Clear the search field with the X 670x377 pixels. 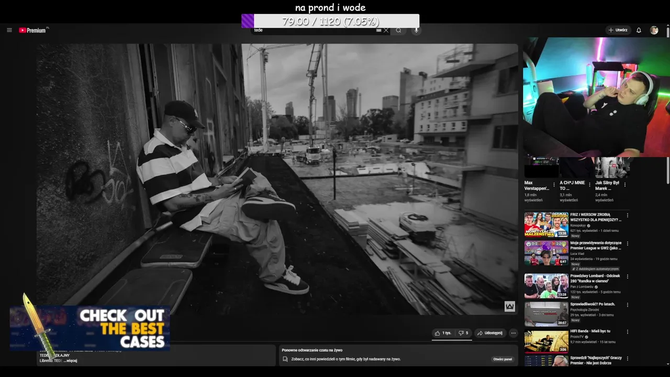click(386, 30)
